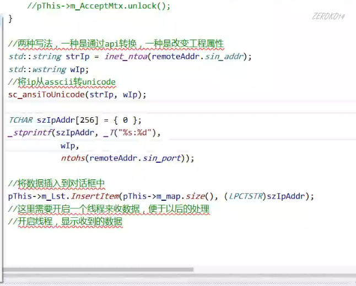Click the '//将ip从asscii转unicode' comment
356x286 pixels.
point(62,82)
